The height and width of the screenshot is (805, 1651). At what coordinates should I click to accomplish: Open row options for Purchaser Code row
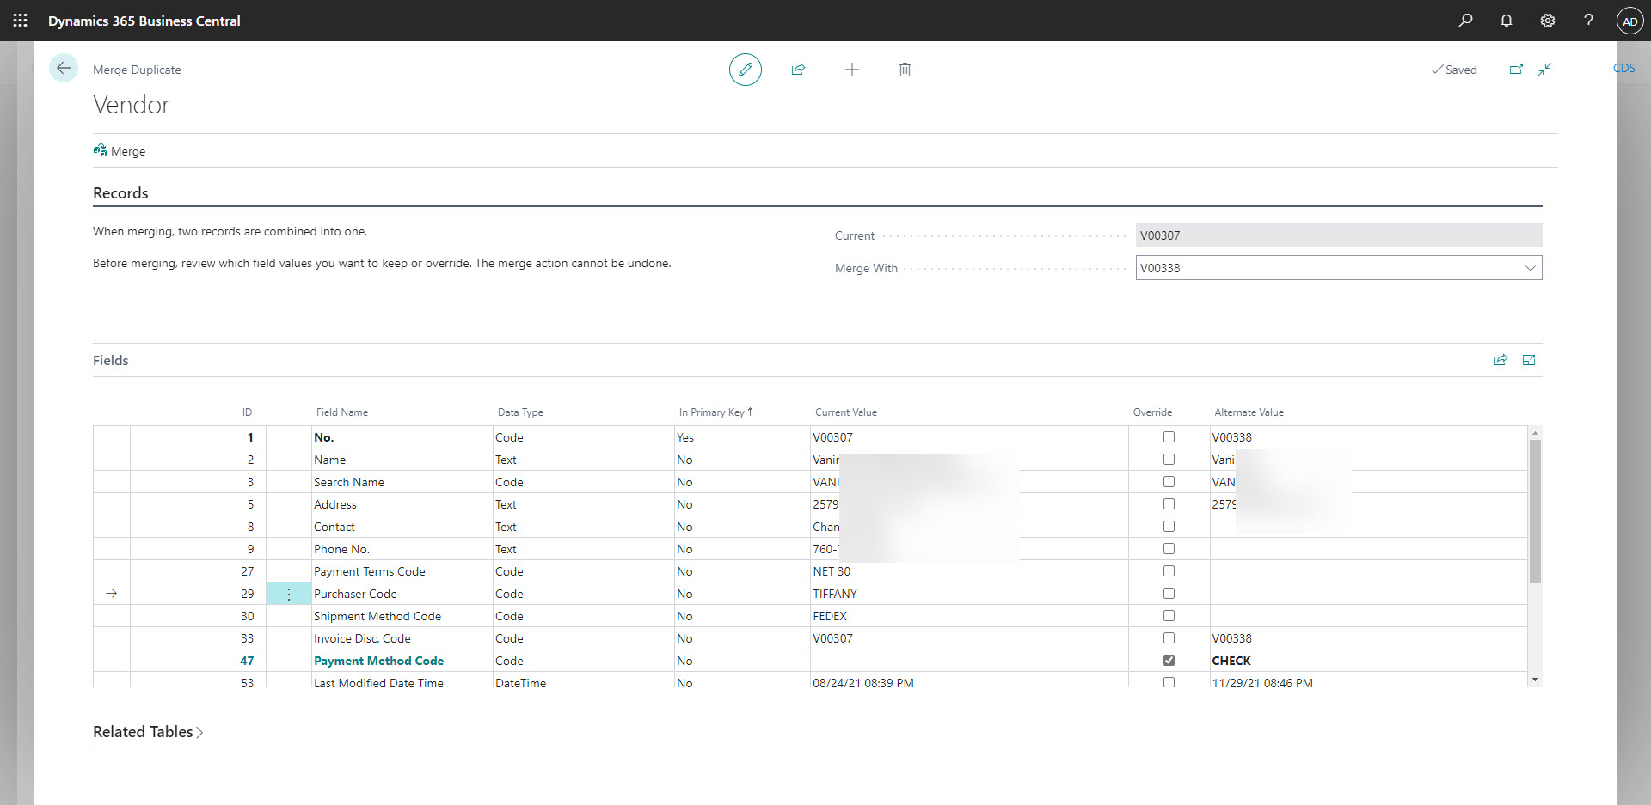(289, 594)
